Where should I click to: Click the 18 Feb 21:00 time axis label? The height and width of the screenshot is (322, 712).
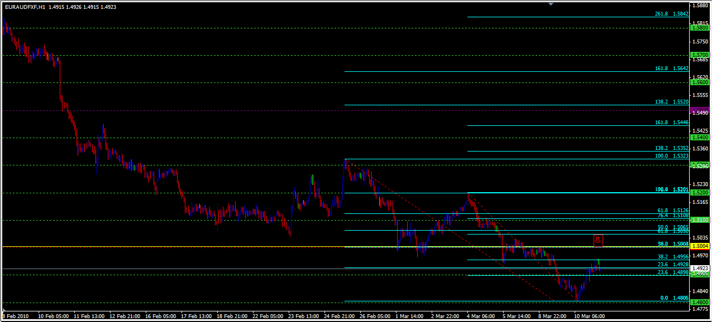tap(232, 316)
